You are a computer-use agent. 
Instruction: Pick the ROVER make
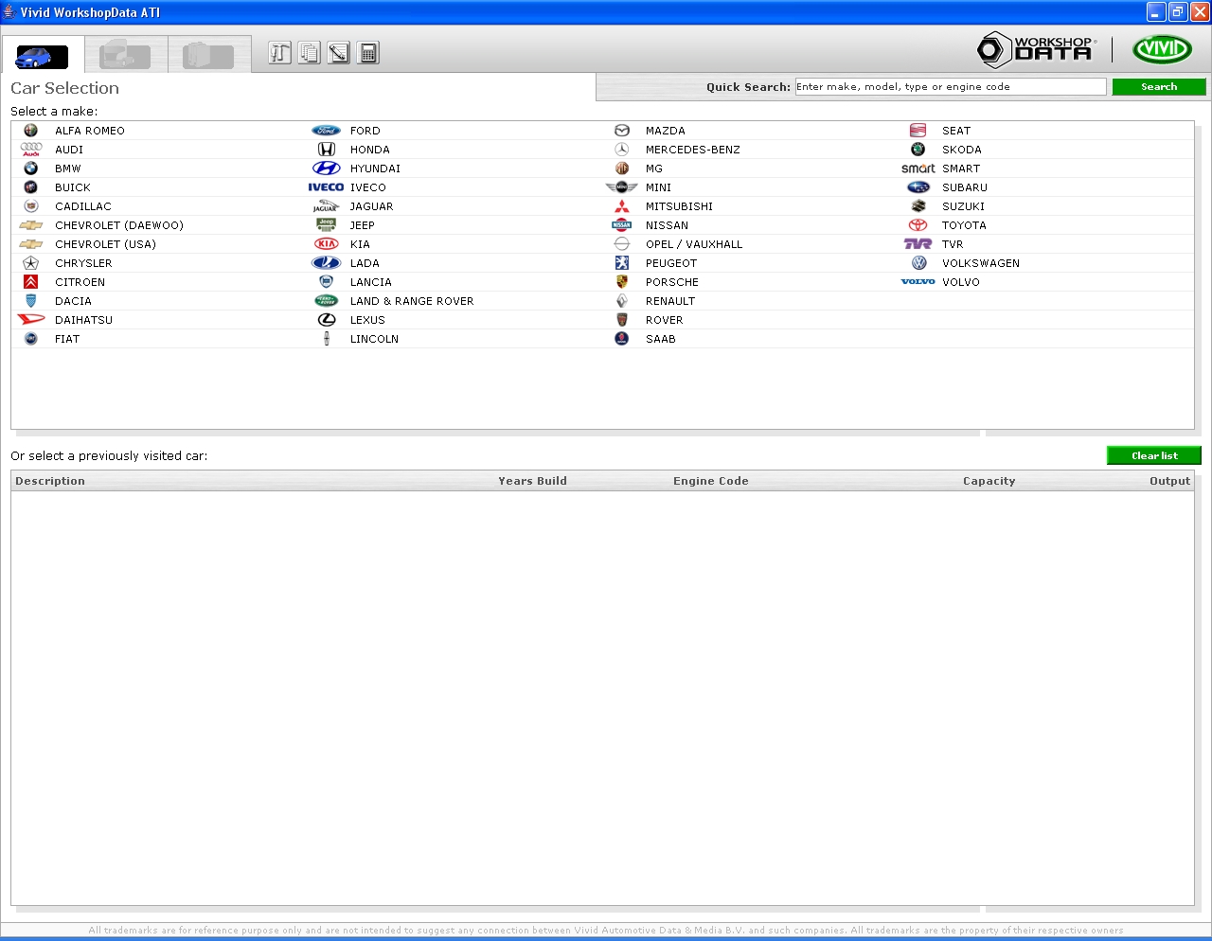[665, 320]
